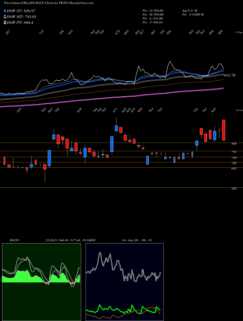Click the 702 support level label

click(x=234, y=163)
